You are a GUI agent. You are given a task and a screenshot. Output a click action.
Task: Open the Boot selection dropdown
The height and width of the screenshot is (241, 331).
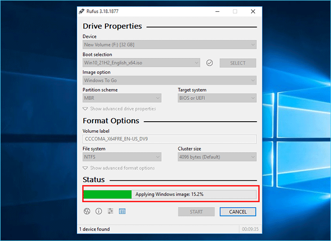tap(141, 63)
